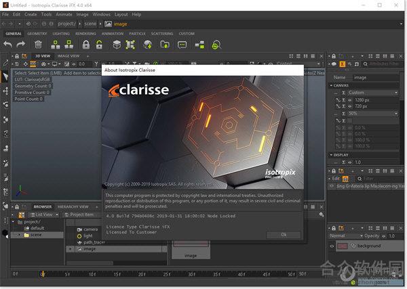This screenshot has height=289, width=407.
Task: Click the trash can Delete icon
Action: tap(38, 45)
